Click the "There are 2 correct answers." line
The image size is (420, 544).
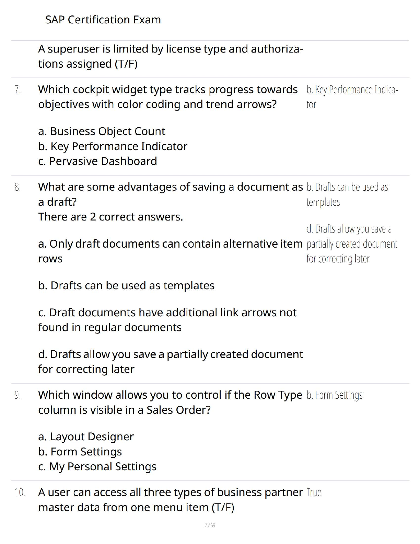coord(110,217)
